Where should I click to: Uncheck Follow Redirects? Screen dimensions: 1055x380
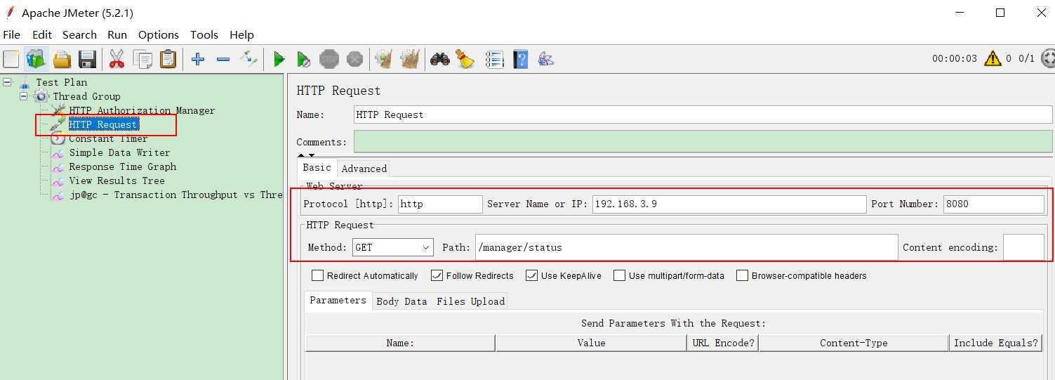[x=437, y=275]
